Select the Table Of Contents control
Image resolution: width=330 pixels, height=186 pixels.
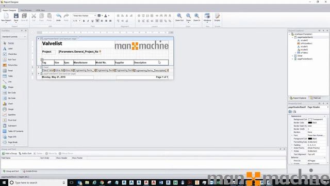[15, 131]
